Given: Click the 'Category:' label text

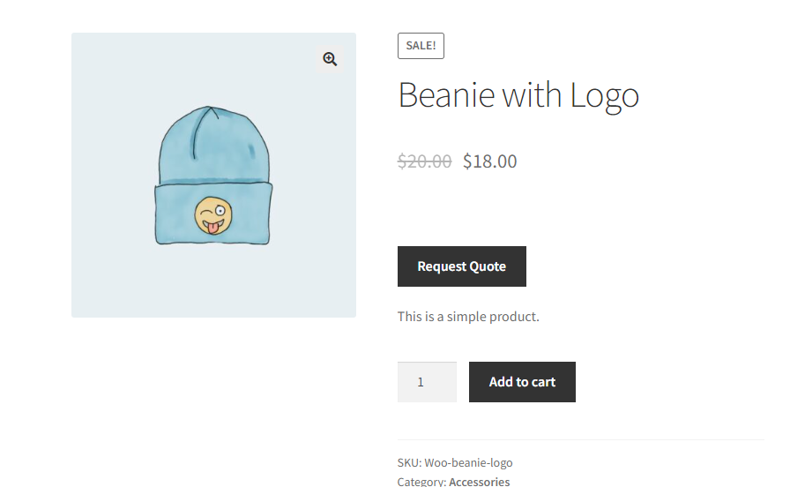Looking at the screenshot, I should click(x=421, y=481).
